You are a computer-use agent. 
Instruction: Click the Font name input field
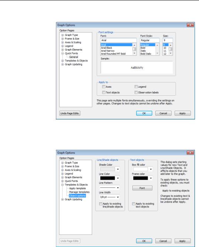(x=118, y=40)
